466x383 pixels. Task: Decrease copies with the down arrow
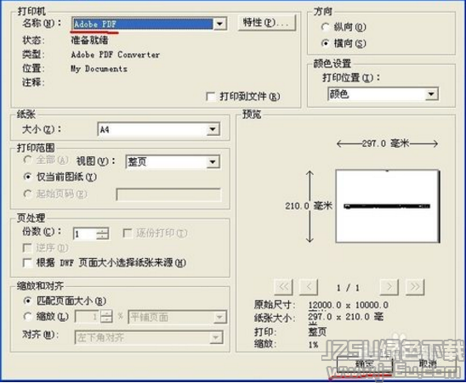[103, 237]
